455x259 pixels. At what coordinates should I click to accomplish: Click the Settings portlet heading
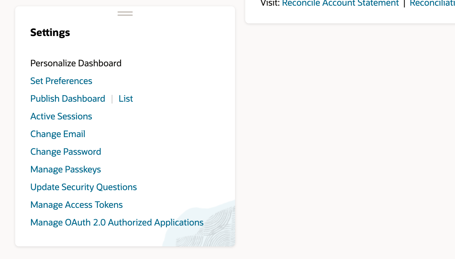50,33
